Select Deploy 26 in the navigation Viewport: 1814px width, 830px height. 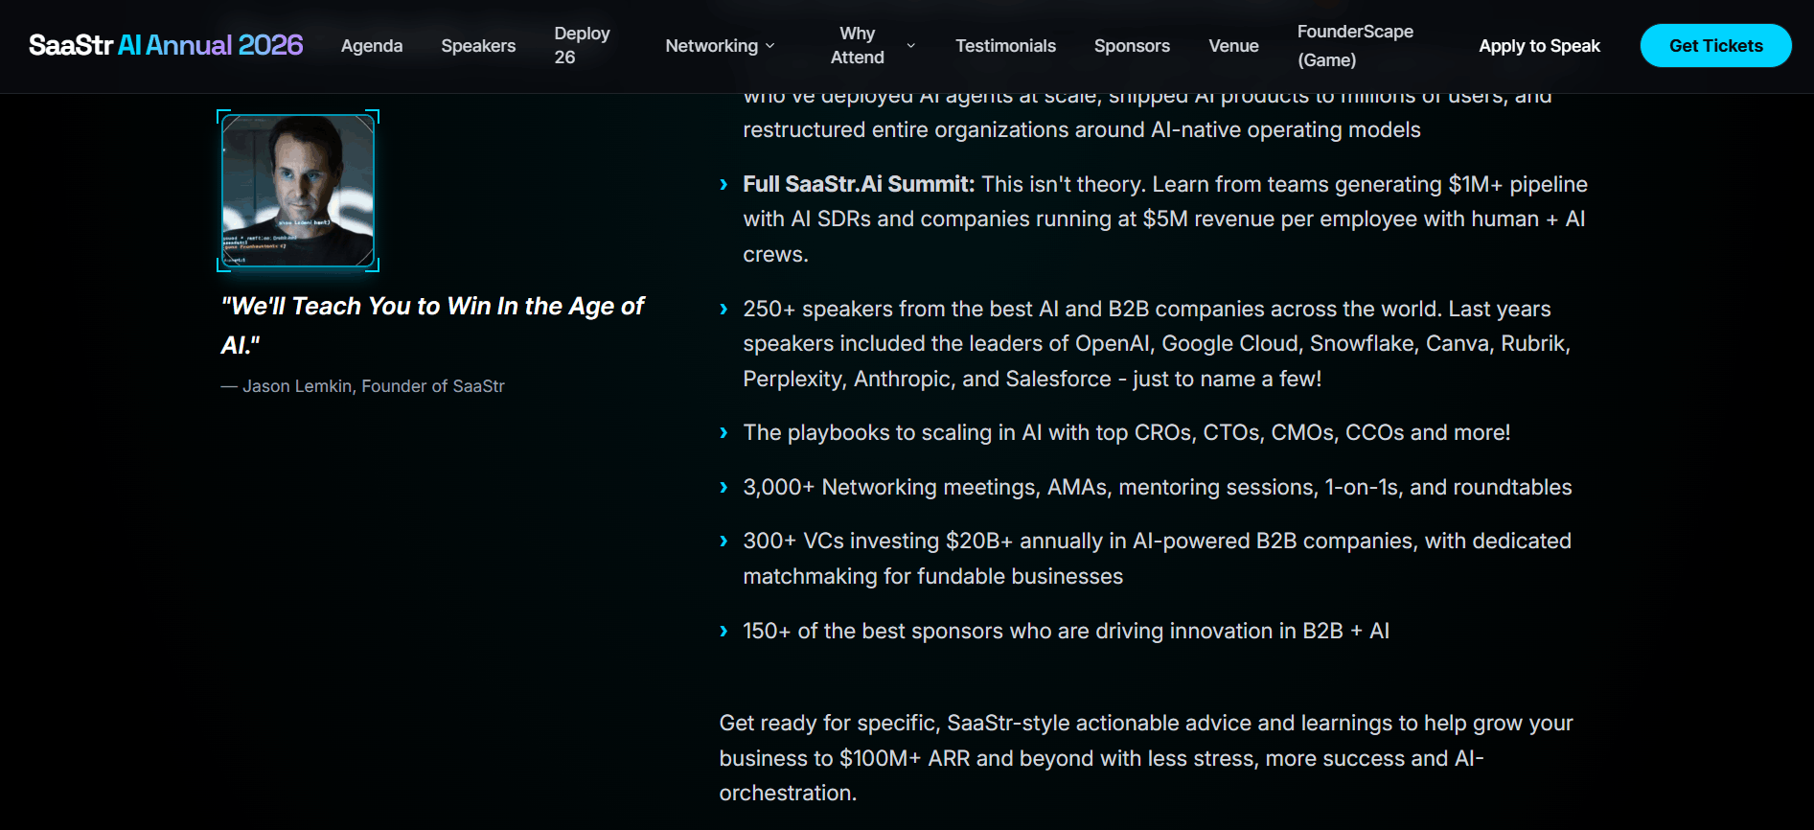[582, 45]
